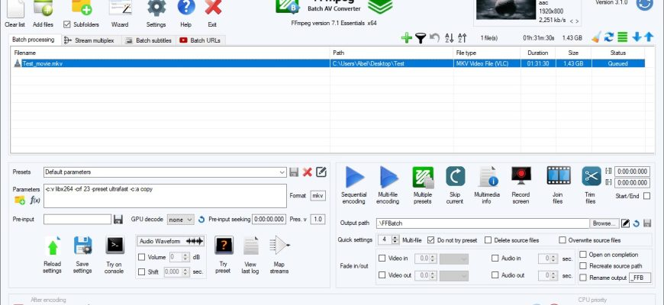The image size is (664, 305).
Task: Uncheck Do not try preset
Action: click(x=430, y=240)
